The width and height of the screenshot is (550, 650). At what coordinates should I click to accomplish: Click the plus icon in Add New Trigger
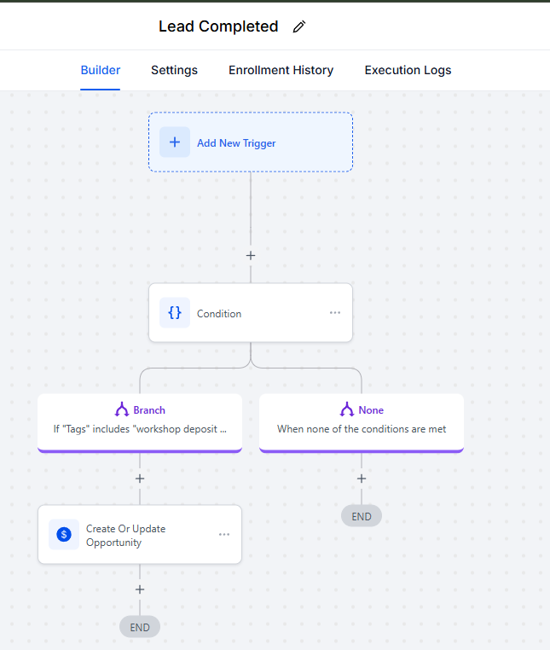pyautogui.click(x=175, y=142)
